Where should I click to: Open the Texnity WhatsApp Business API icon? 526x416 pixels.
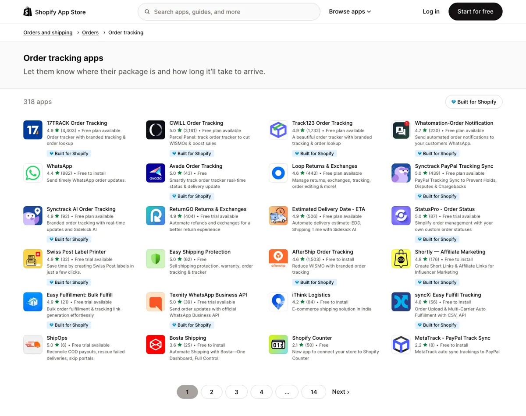click(156, 302)
